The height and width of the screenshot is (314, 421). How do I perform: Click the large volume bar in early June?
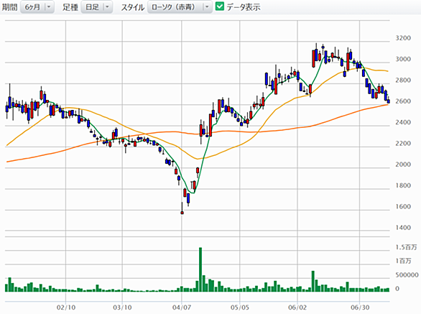coord(313,281)
